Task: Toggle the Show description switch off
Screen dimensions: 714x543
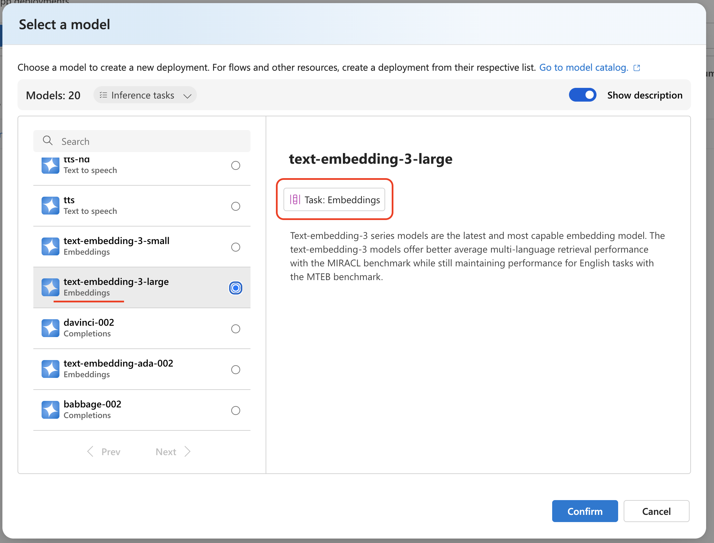Action: click(582, 95)
